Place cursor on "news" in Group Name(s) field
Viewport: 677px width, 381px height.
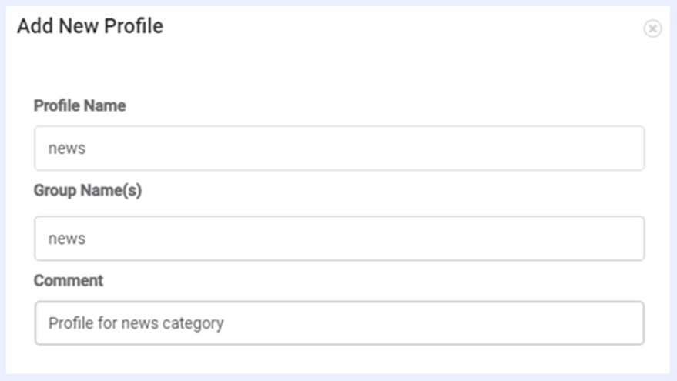click(x=67, y=239)
